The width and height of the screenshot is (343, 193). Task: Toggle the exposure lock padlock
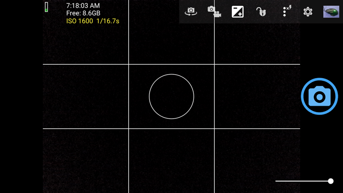(x=261, y=12)
